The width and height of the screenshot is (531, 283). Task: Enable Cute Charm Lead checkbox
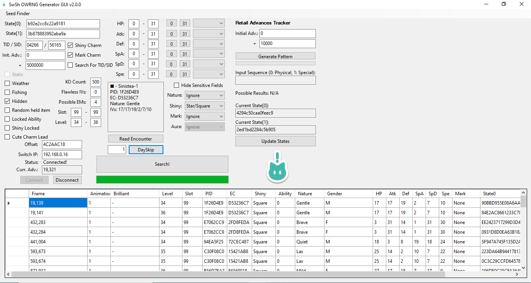click(7, 137)
